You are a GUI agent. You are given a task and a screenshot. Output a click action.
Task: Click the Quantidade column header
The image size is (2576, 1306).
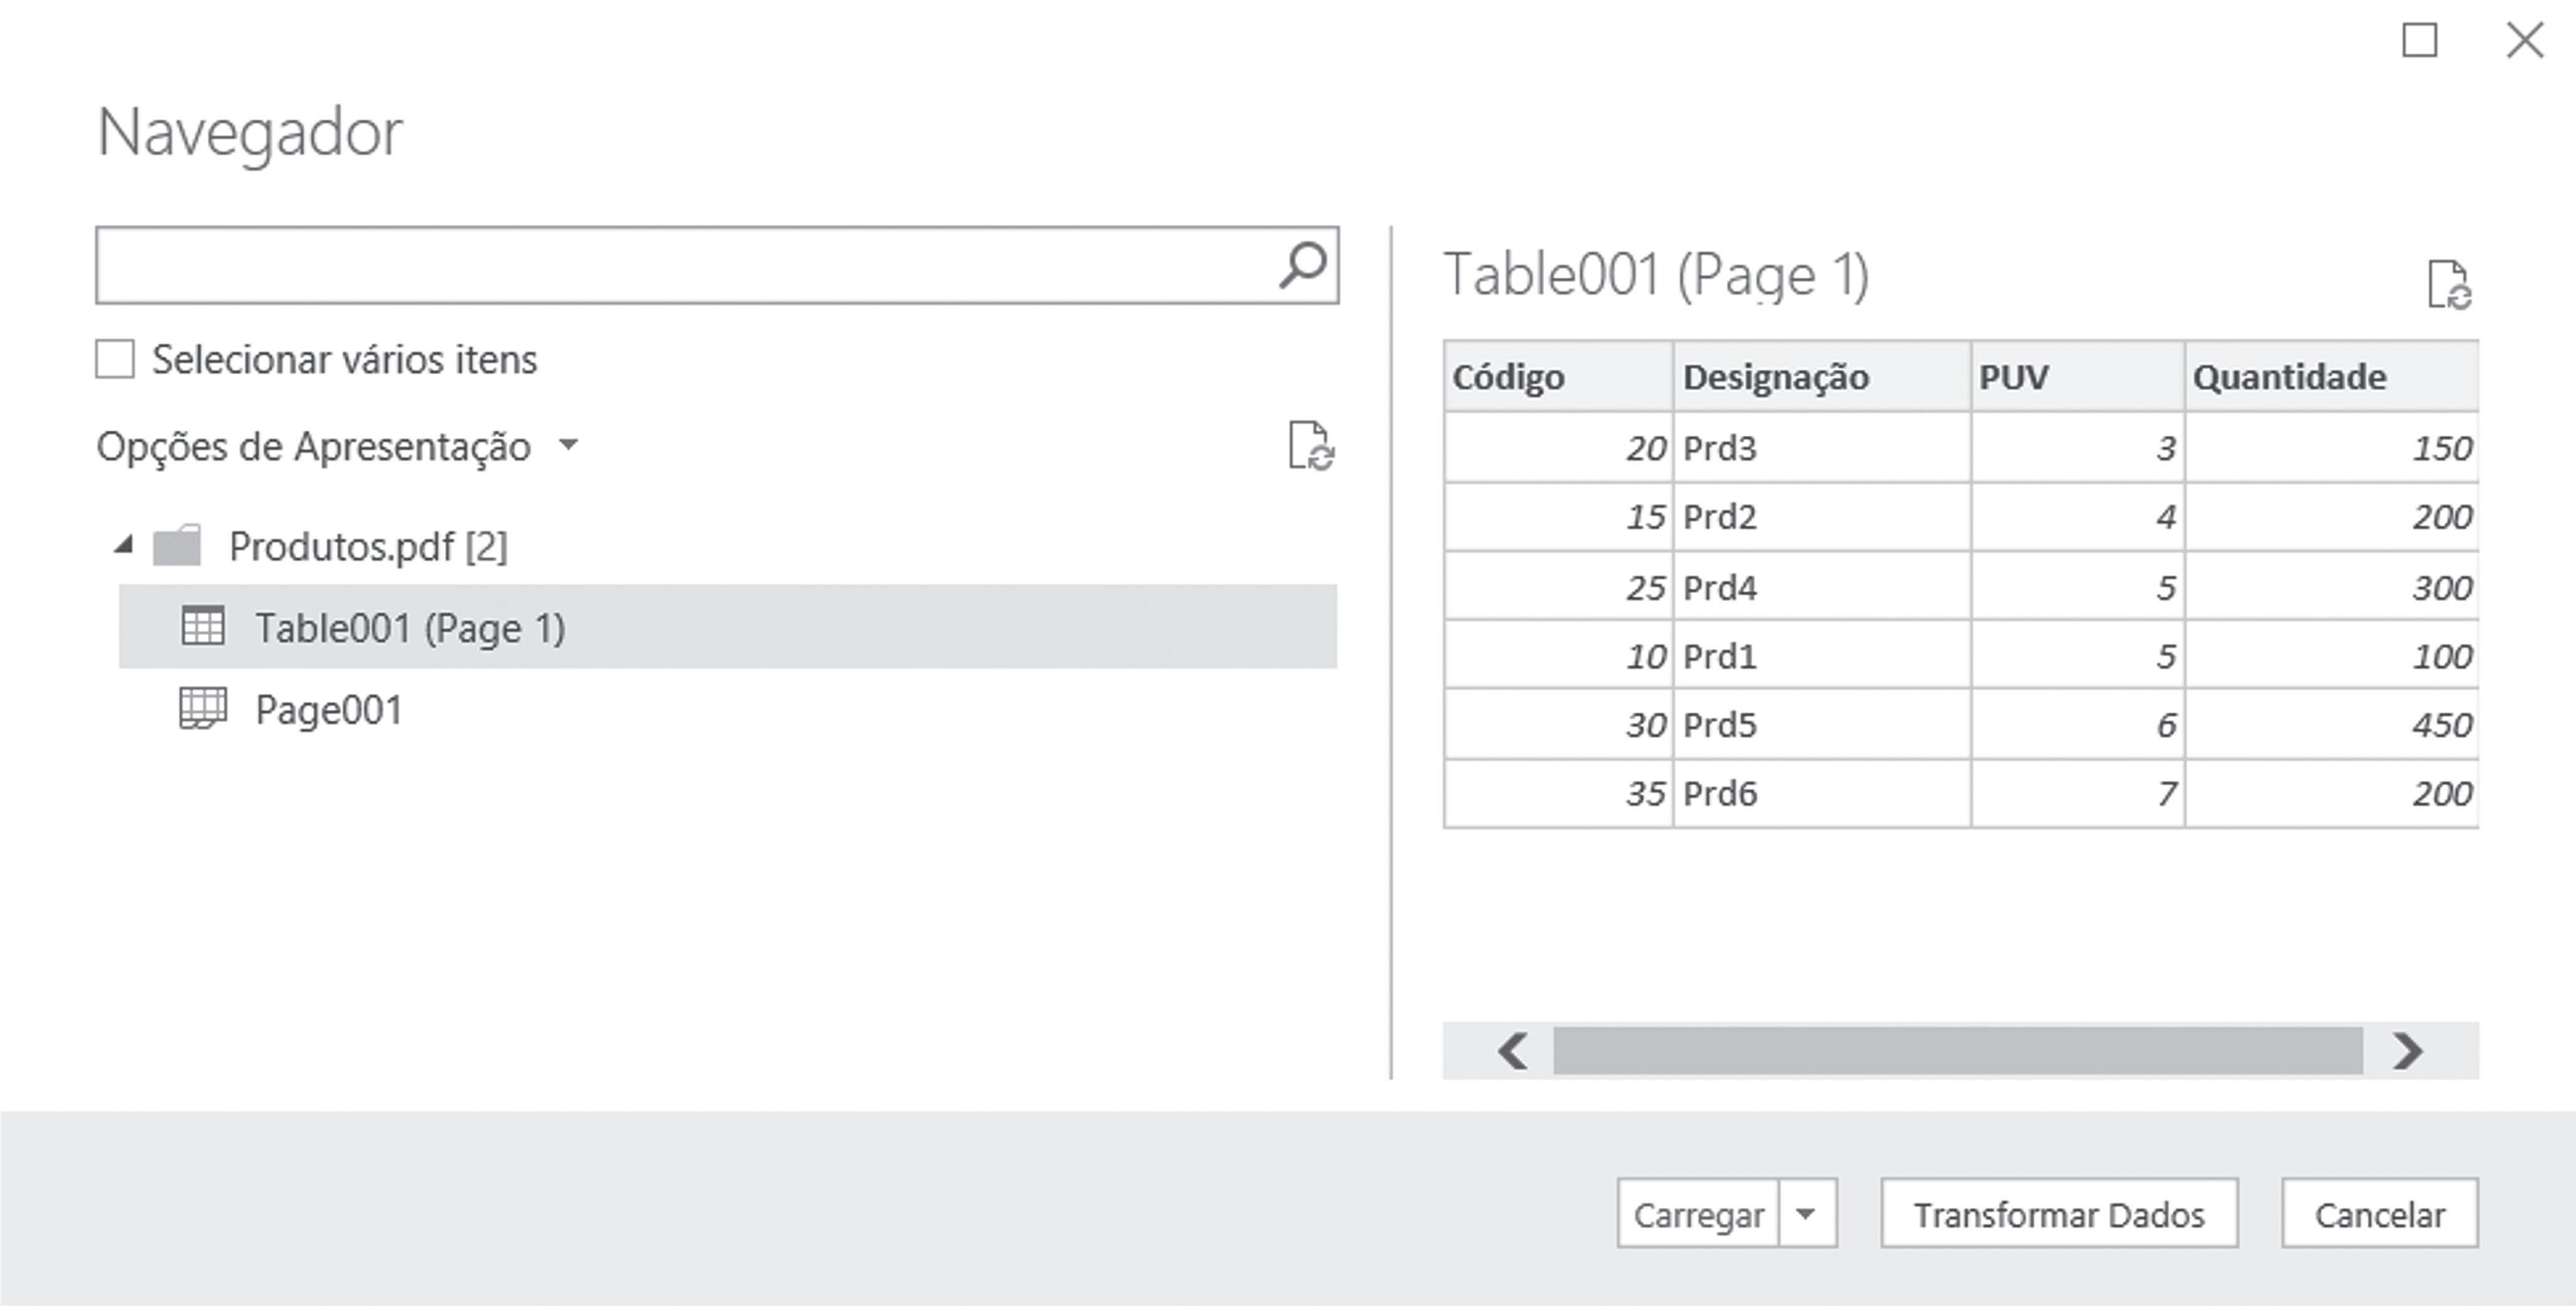(x=2290, y=377)
